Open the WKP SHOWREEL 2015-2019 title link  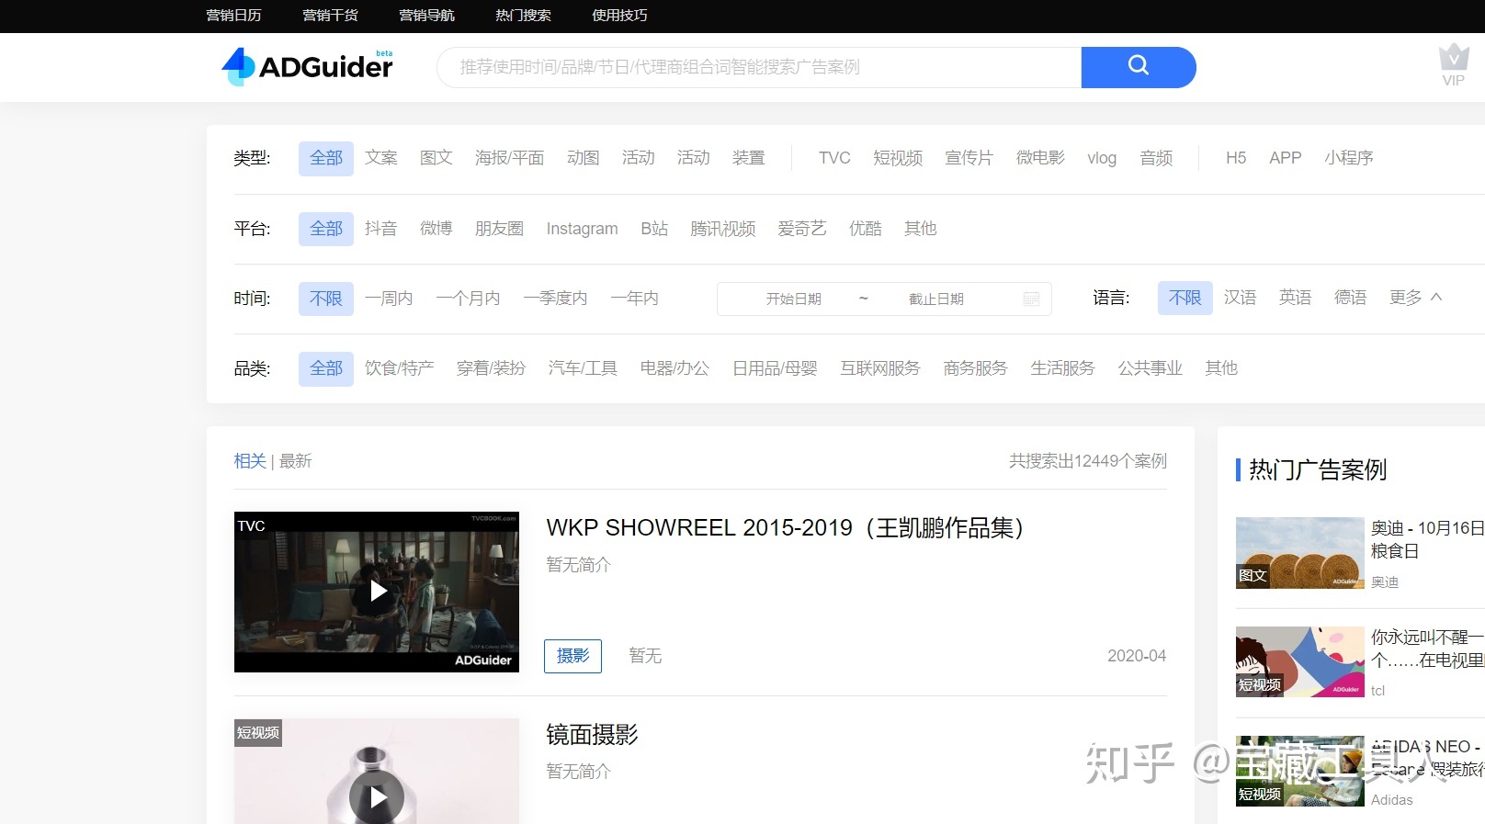(x=785, y=528)
